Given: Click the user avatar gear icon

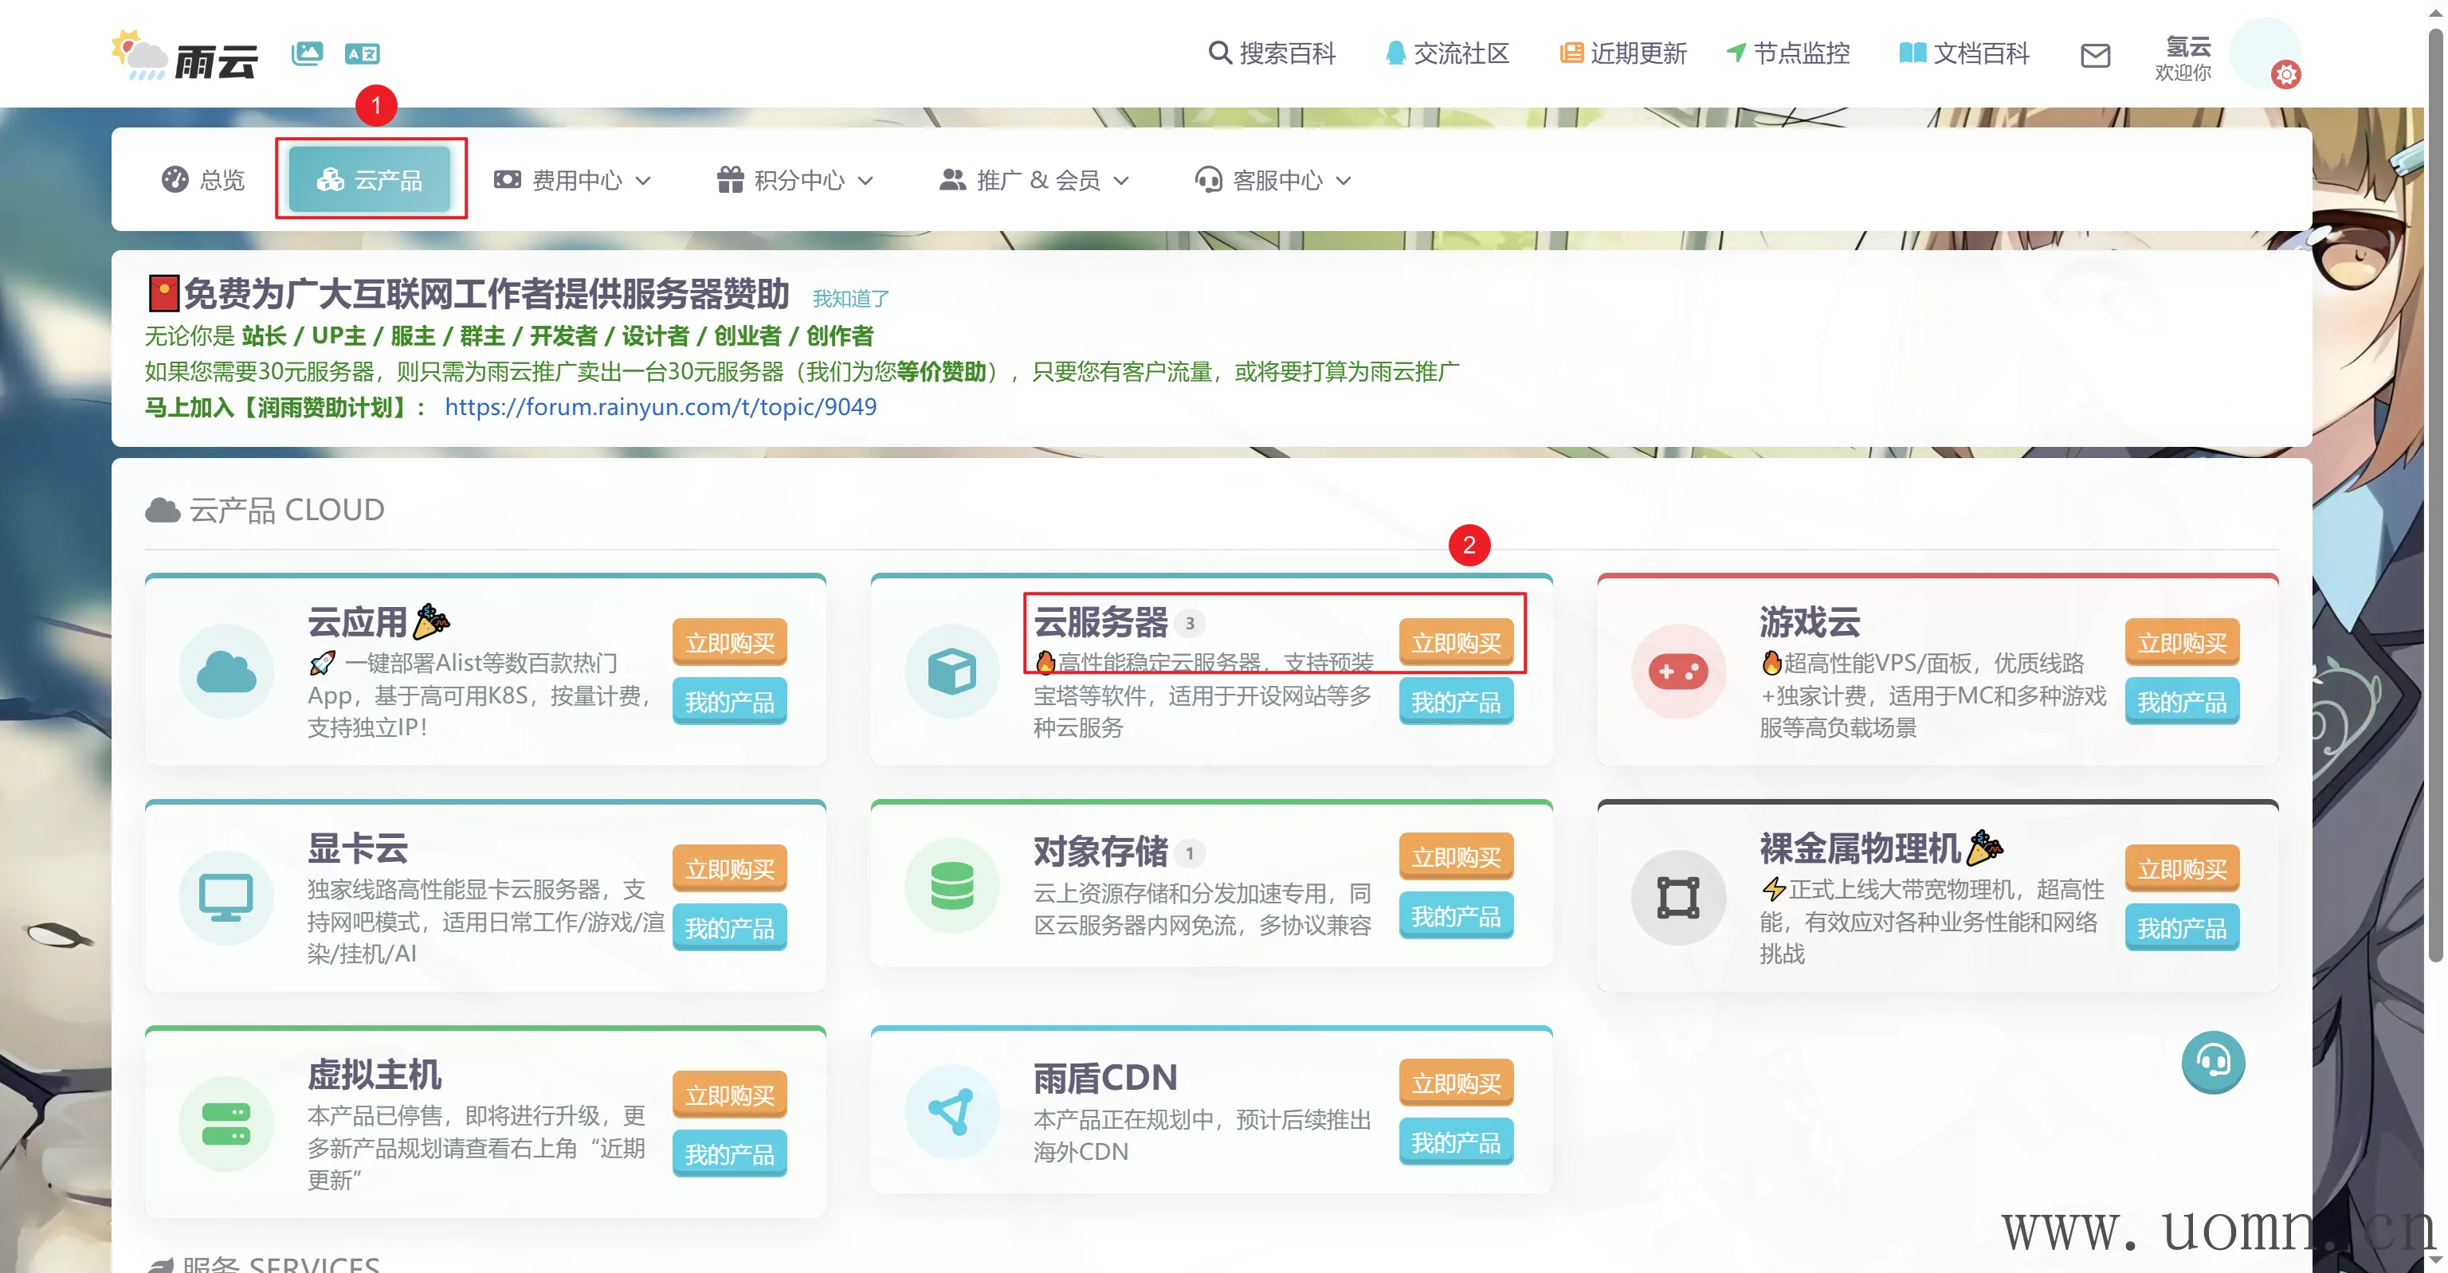Looking at the screenshot, I should coord(2285,74).
